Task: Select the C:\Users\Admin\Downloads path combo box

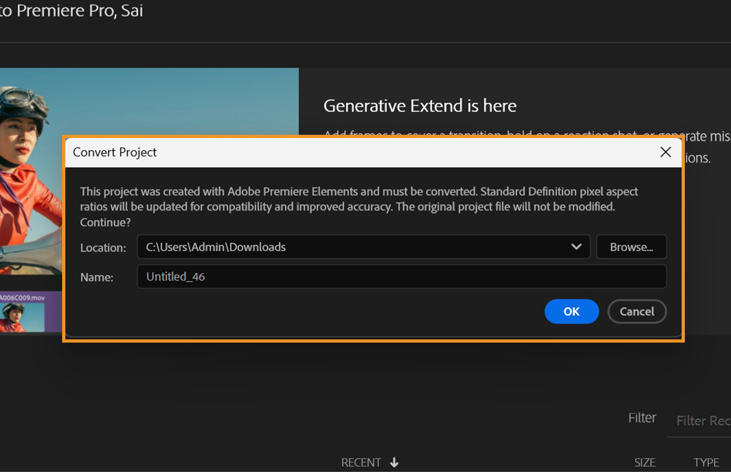Action: click(320, 247)
